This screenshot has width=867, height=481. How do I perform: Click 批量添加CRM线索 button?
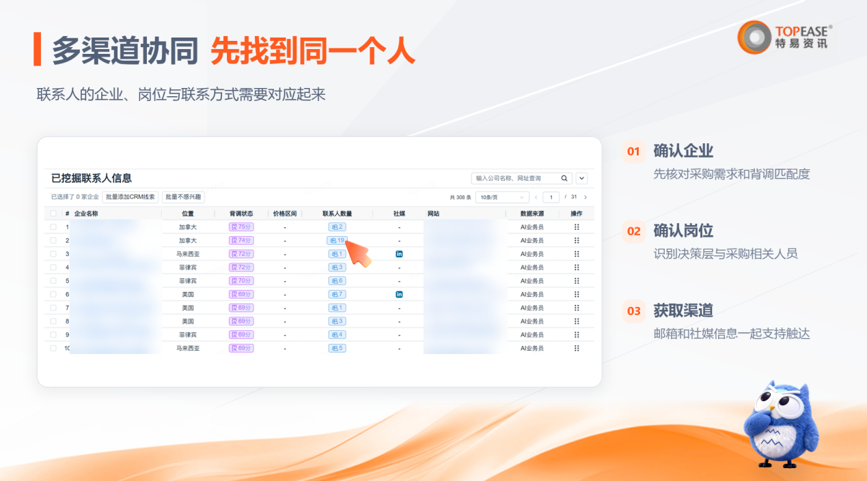(130, 197)
